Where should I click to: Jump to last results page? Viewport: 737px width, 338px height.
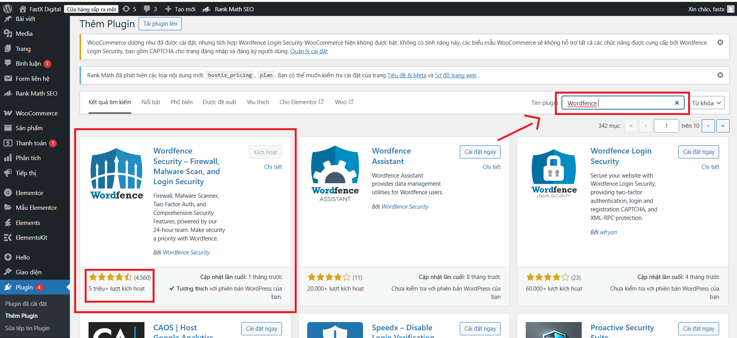coord(723,126)
